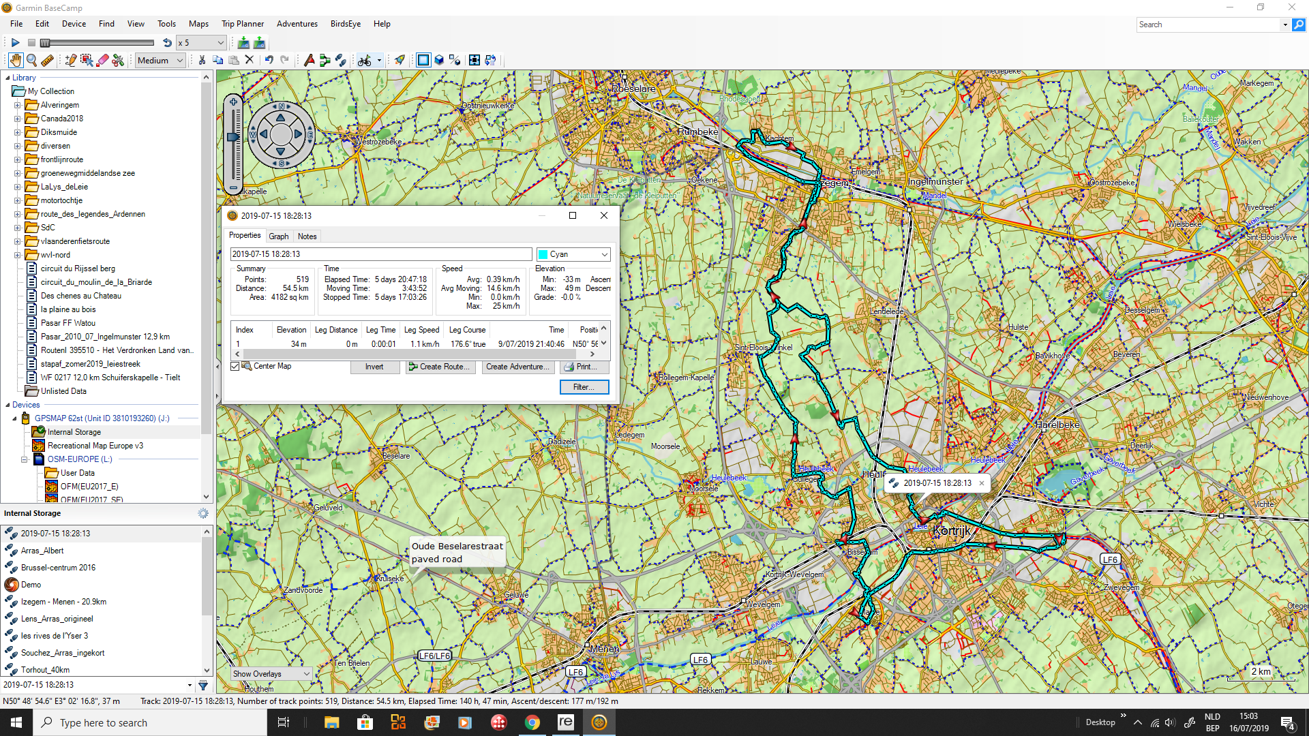1309x736 pixels.
Task: Expand the wvl-nord folder
Action: point(17,255)
